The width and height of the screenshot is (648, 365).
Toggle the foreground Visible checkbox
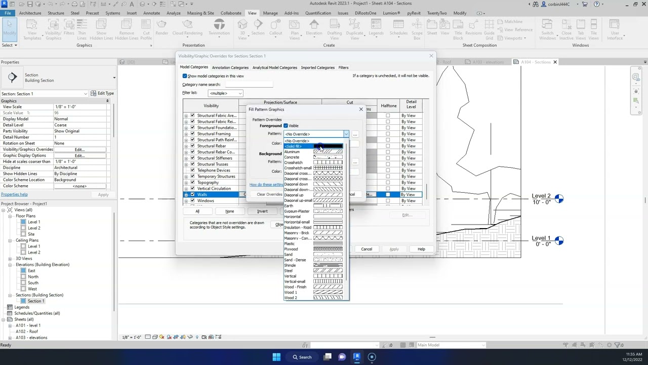pos(286,126)
